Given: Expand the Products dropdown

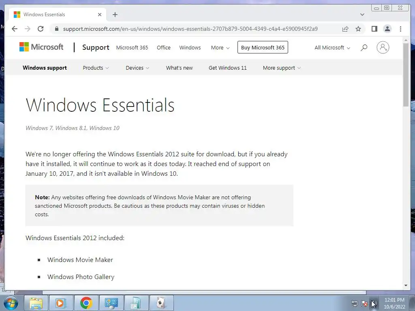Looking at the screenshot, I should tap(96, 68).
